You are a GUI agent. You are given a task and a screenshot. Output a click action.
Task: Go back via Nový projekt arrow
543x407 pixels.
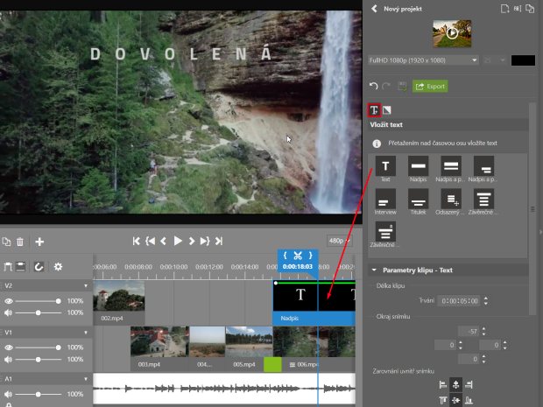pyautogui.click(x=374, y=9)
